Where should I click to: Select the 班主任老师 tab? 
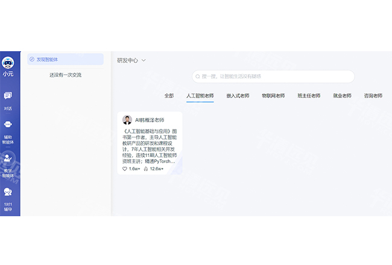point(309,96)
